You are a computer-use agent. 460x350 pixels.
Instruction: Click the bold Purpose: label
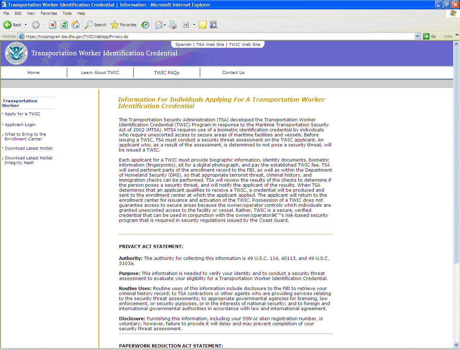tap(129, 273)
